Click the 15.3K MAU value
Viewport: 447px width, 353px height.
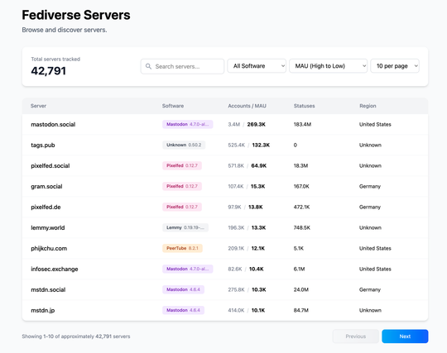tap(257, 187)
